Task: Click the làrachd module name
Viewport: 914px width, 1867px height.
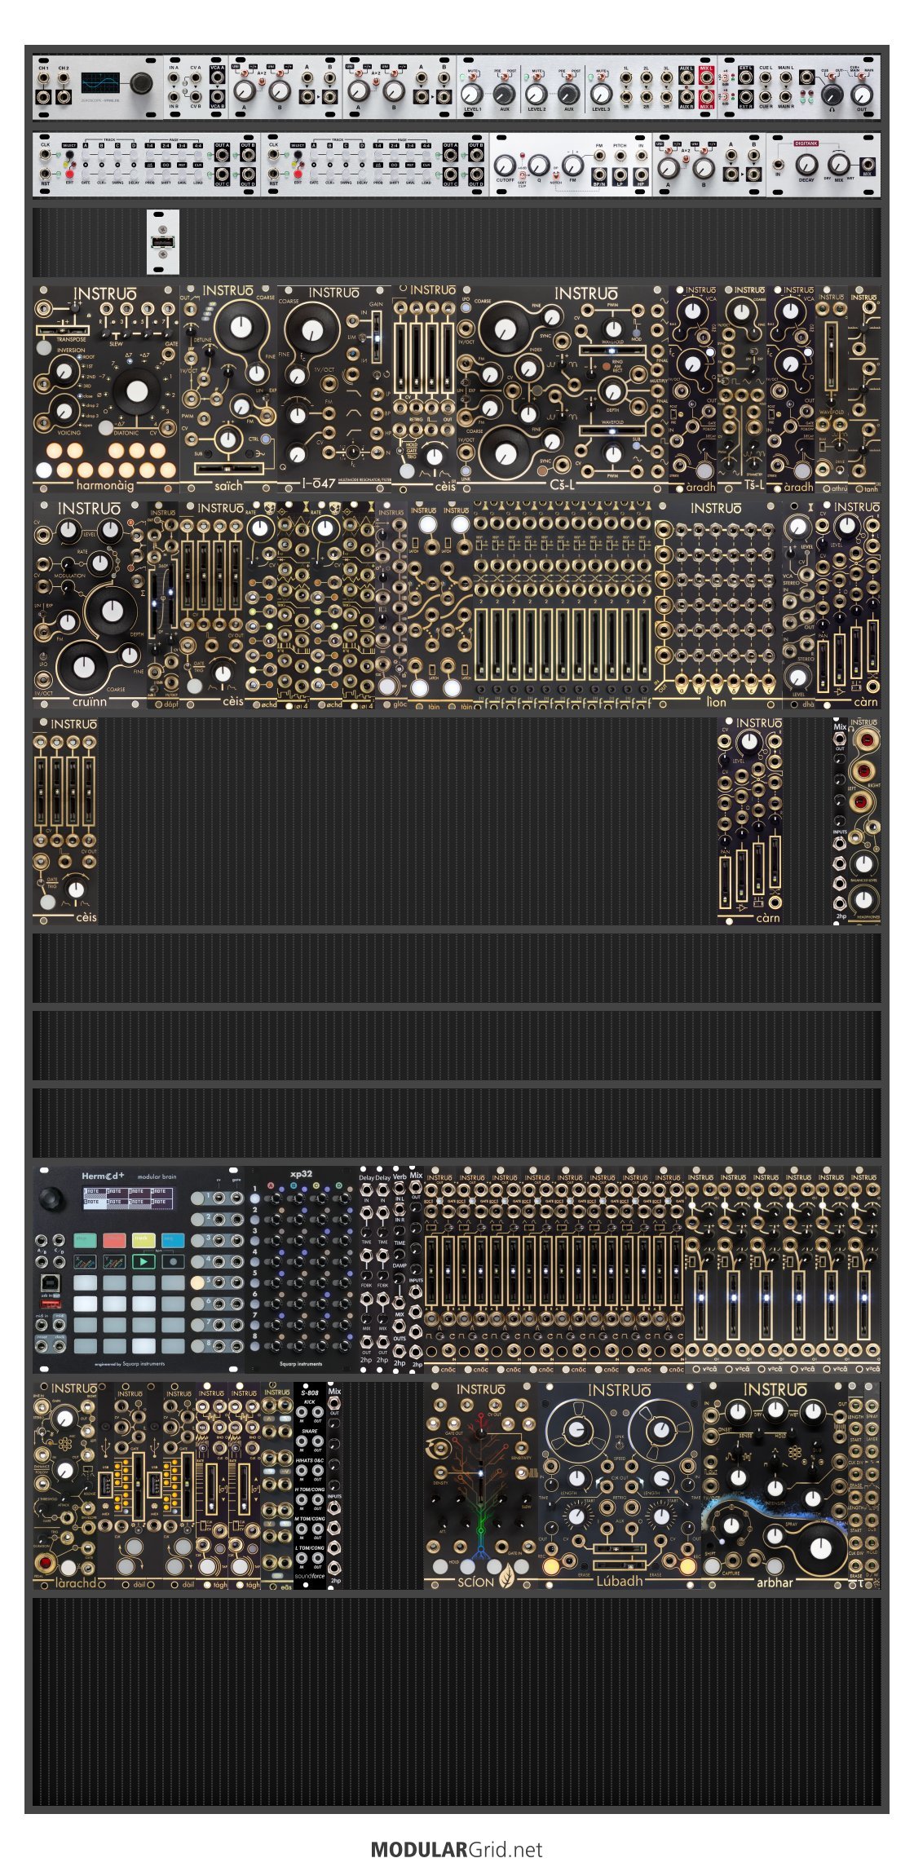Action: click(x=76, y=1584)
